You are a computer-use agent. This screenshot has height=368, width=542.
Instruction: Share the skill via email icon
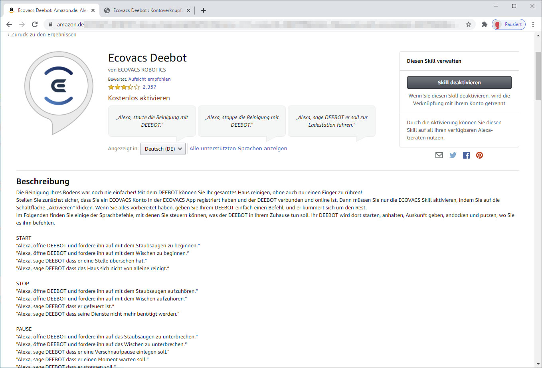(x=439, y=155)
